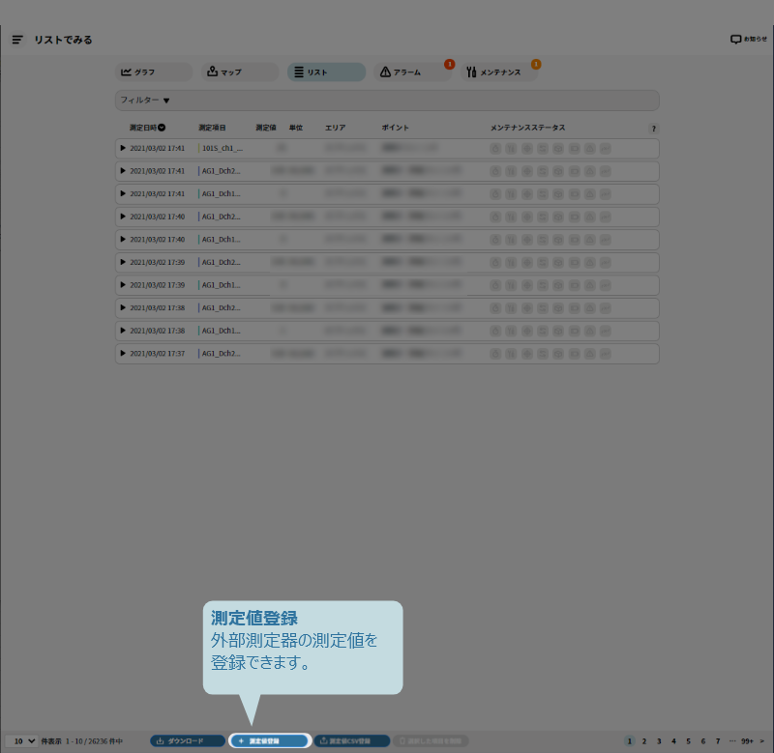The height and width of the screenshot is (753, 774).
Task: Click stopwatch status icon in 101S_ch1 row
Action: (x=495, y=149)
